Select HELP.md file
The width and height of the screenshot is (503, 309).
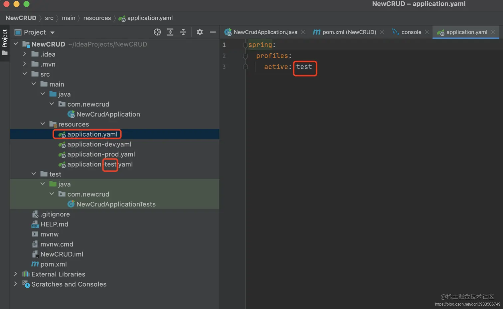(x=54, y=224)
